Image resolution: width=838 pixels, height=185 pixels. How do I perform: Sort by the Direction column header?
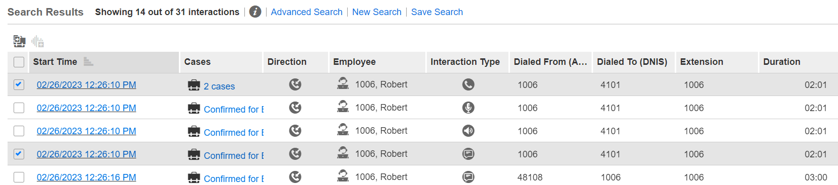(296, 62)
